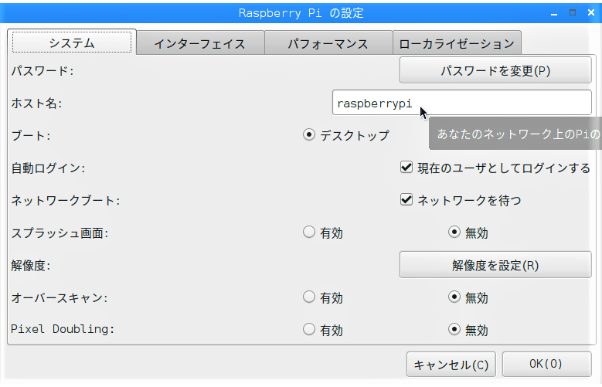This screenshot has width=602, height=387.
Task: Click the ホスト名: label
Action: click(37, 103)
